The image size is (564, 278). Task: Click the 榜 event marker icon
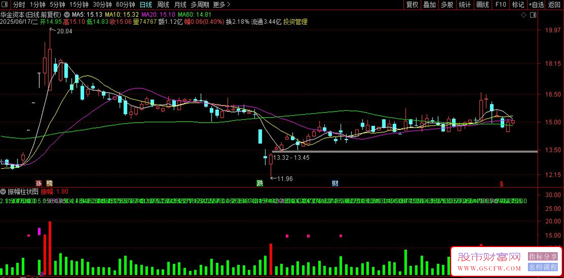click(49, 182)
